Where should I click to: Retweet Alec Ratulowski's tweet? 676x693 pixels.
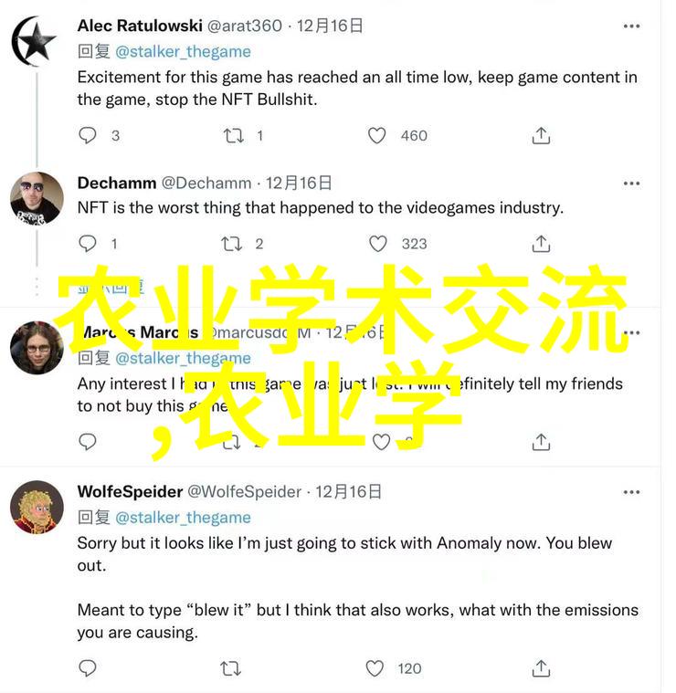tap(233, 135)
